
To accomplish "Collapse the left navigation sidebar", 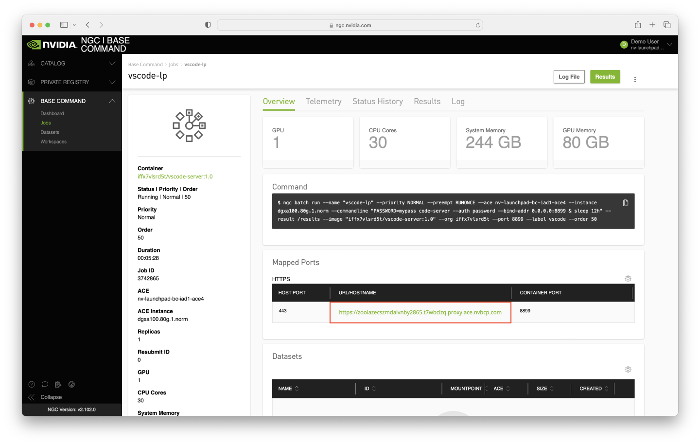I will coord(46,397).
